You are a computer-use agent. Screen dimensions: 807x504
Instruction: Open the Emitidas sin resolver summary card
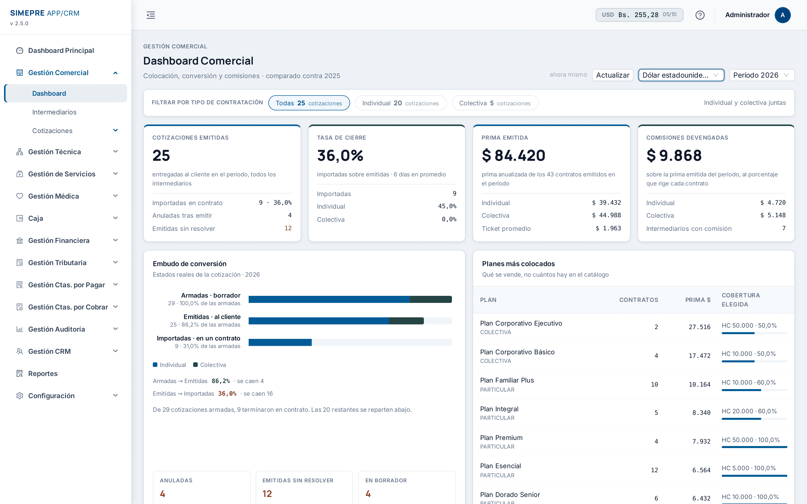(x=304, y=487)
